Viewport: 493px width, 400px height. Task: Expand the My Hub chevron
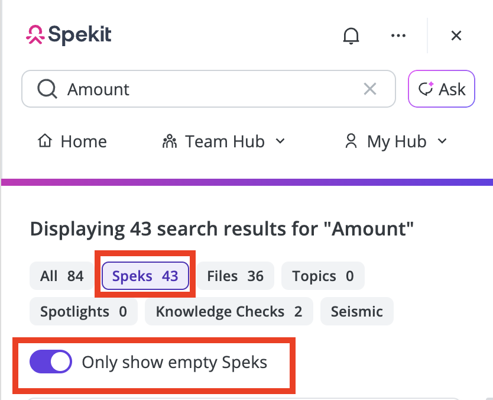[442, 141]
